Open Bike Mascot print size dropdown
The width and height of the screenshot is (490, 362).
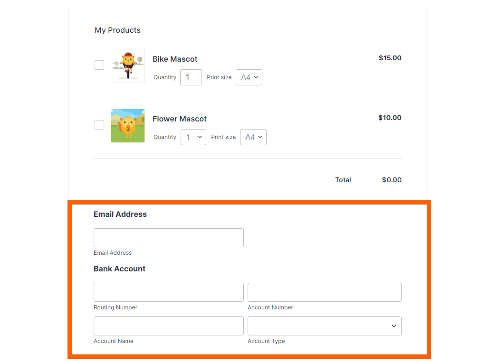[x=249, y=77]
